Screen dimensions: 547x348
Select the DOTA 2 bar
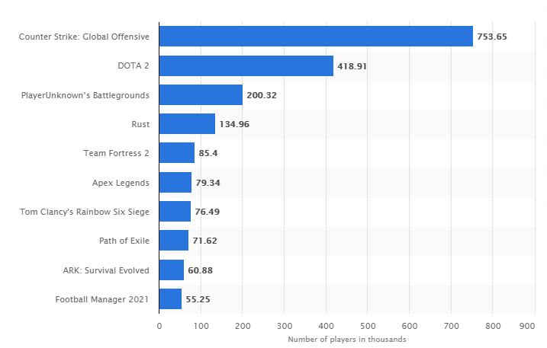click(246, 65)
